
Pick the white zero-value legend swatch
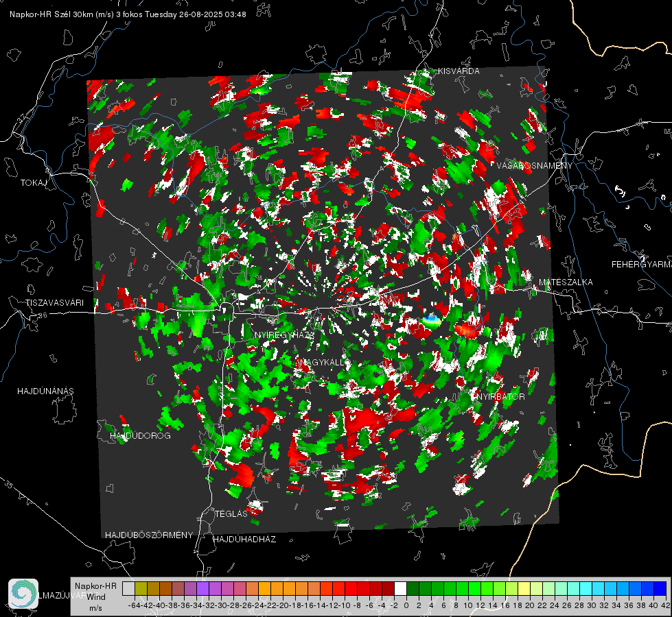pos(400,588)
